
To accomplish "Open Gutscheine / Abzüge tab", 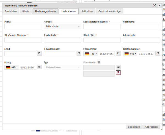I will pyautogui.click(x=109, y=11).
